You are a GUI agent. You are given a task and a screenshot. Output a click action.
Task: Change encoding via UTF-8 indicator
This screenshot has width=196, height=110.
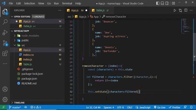120,107
